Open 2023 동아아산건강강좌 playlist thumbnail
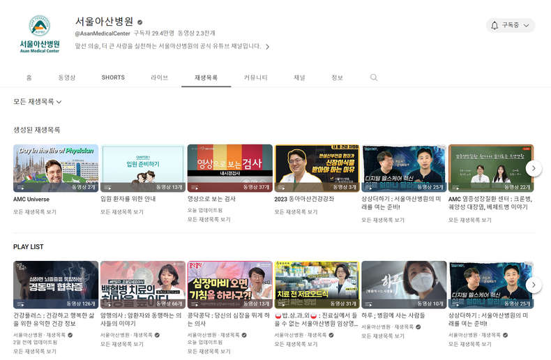This screenshot has width=551, height=360. click(317, 168)
